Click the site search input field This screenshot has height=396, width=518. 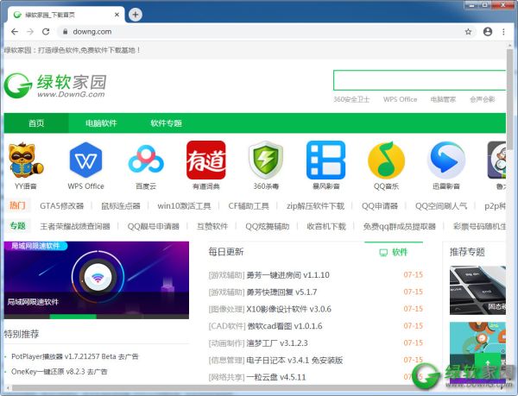click(x=414, y=80)
